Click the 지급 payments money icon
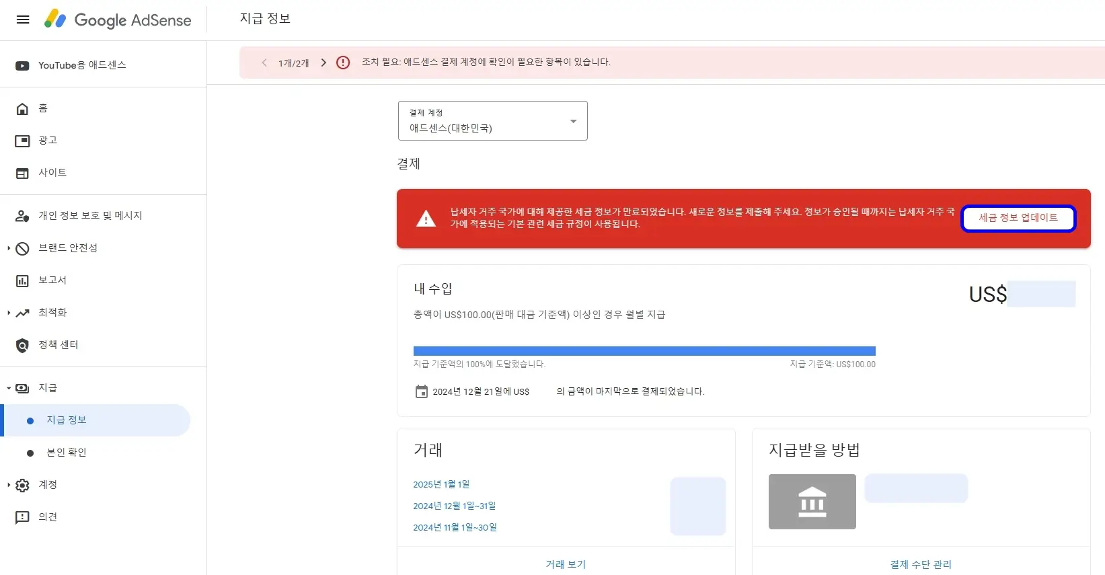 point(22,388)
